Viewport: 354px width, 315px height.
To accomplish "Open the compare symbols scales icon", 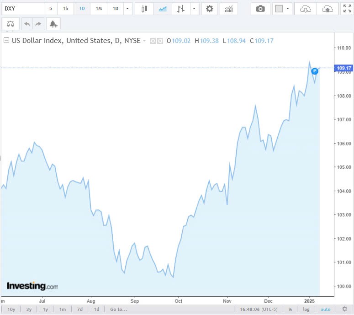I will click(x=11, y=24).
